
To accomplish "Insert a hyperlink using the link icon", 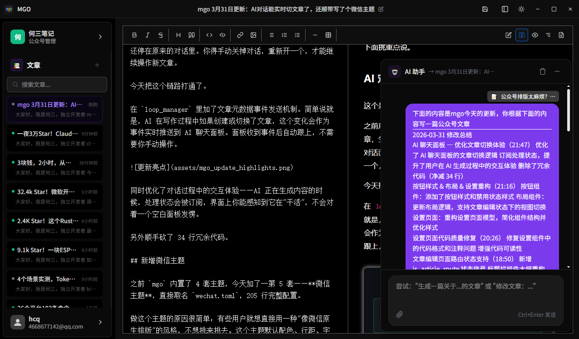I will click(240, 35).
